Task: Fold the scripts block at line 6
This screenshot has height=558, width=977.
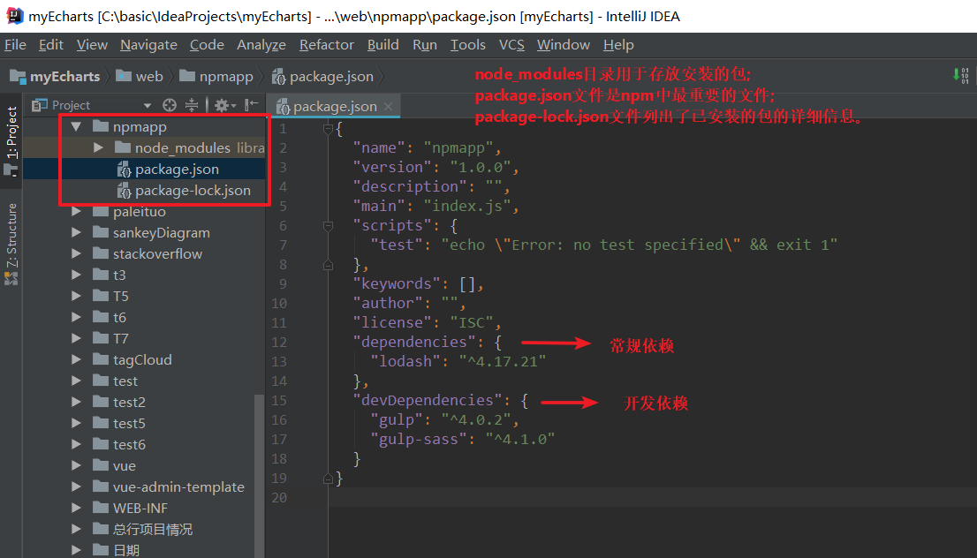Action: click(x=328, y=226)
